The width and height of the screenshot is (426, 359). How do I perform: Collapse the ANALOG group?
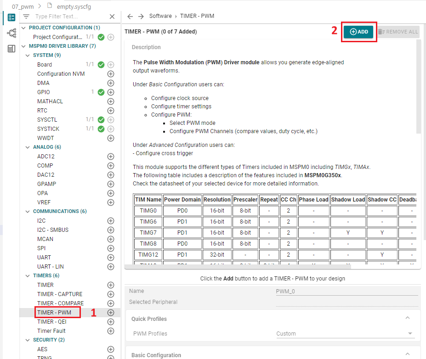[x=28, y=147]
